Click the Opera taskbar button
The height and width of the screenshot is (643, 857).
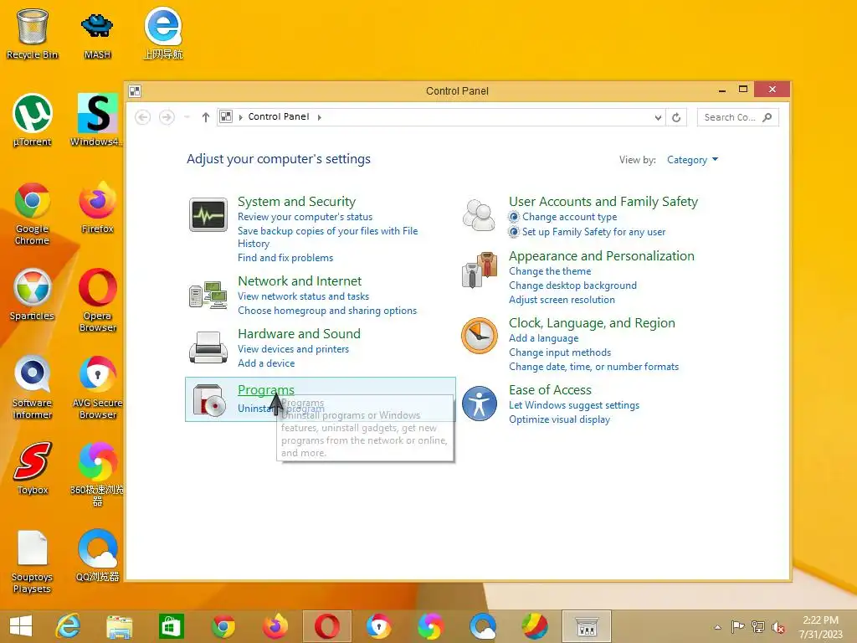(x=327, y=626)
